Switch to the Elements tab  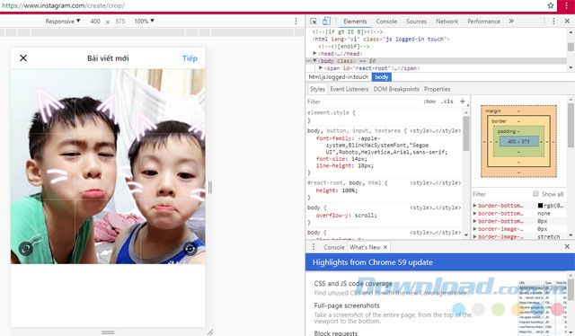[x=355, y=22]
